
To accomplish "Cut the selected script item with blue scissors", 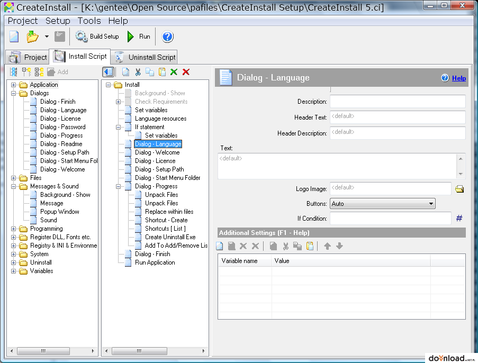I will pos(138,72).
